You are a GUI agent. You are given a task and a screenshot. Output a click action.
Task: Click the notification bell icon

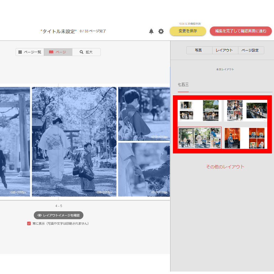151,31
